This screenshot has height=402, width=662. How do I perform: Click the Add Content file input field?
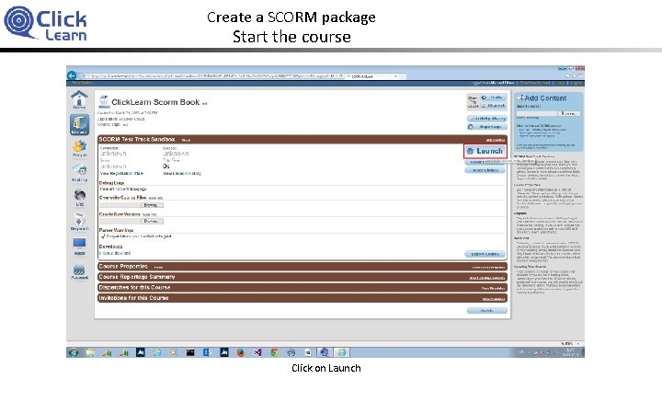537,113
